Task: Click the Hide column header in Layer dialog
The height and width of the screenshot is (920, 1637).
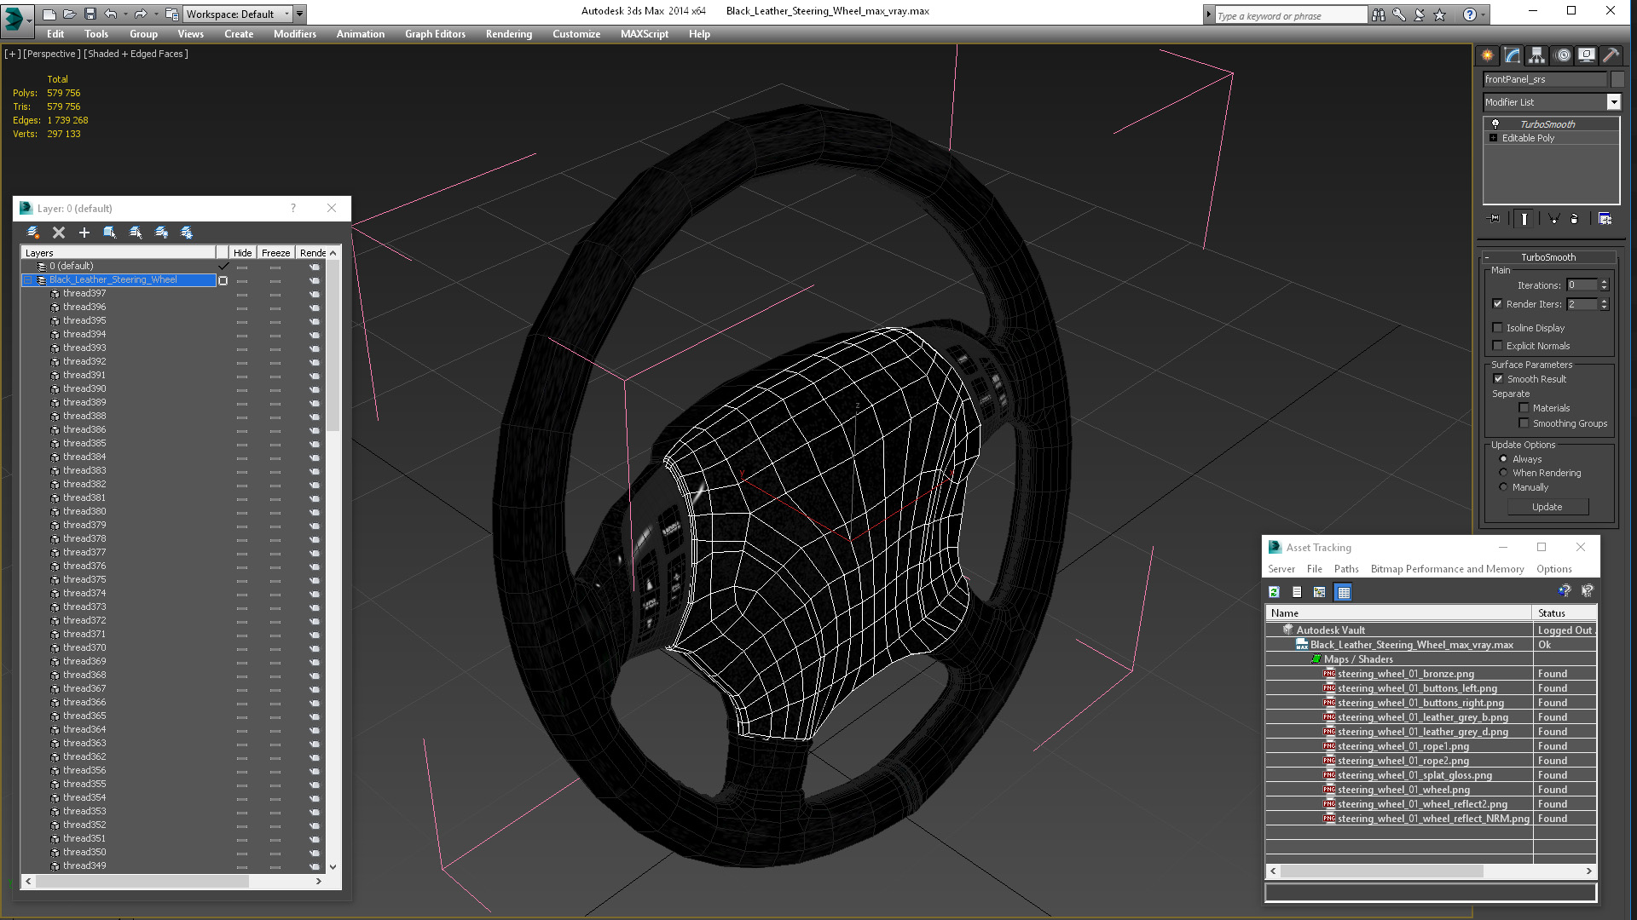Action: click(242, 253)
